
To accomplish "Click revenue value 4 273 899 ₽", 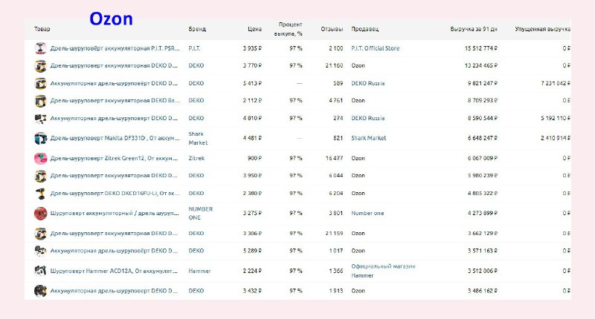I will (482, 214).
